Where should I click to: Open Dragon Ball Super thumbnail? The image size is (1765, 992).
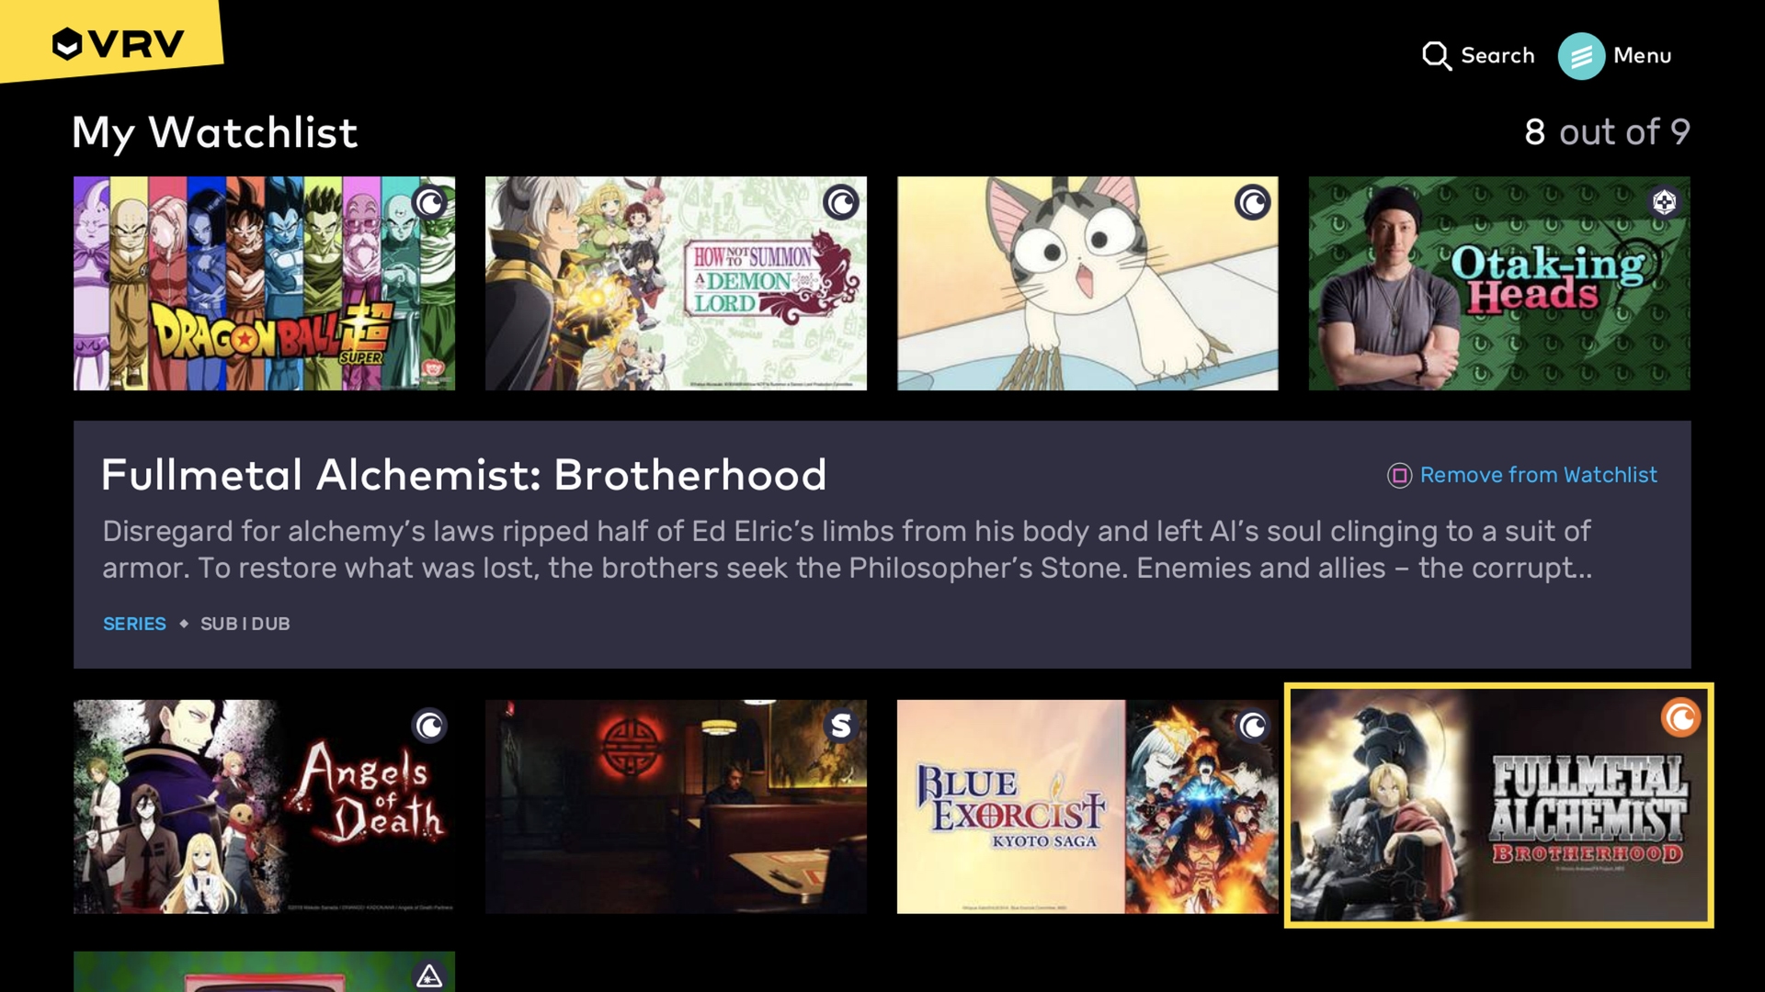(264, 284)
